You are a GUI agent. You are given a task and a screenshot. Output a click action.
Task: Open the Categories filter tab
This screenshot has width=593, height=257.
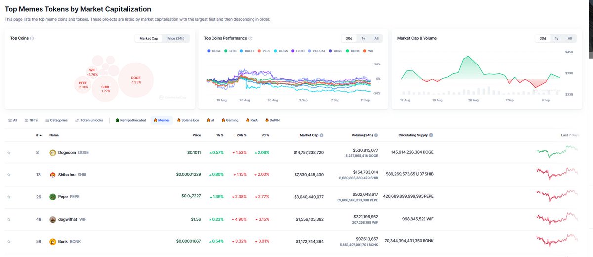pos(56,120)
